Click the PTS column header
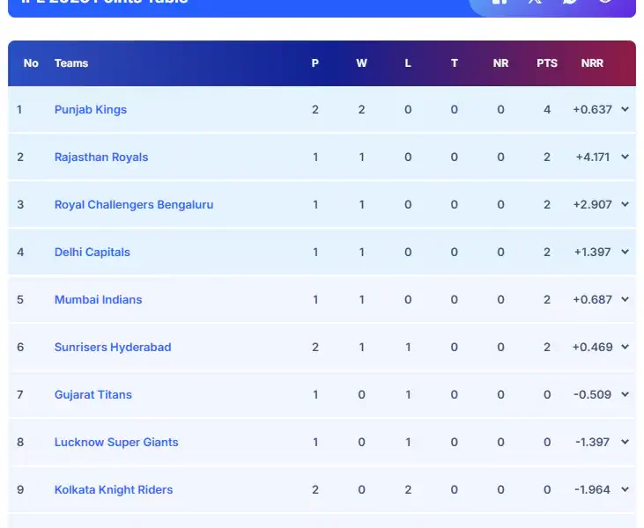The image size is (644, 528). tap(547, 63)
